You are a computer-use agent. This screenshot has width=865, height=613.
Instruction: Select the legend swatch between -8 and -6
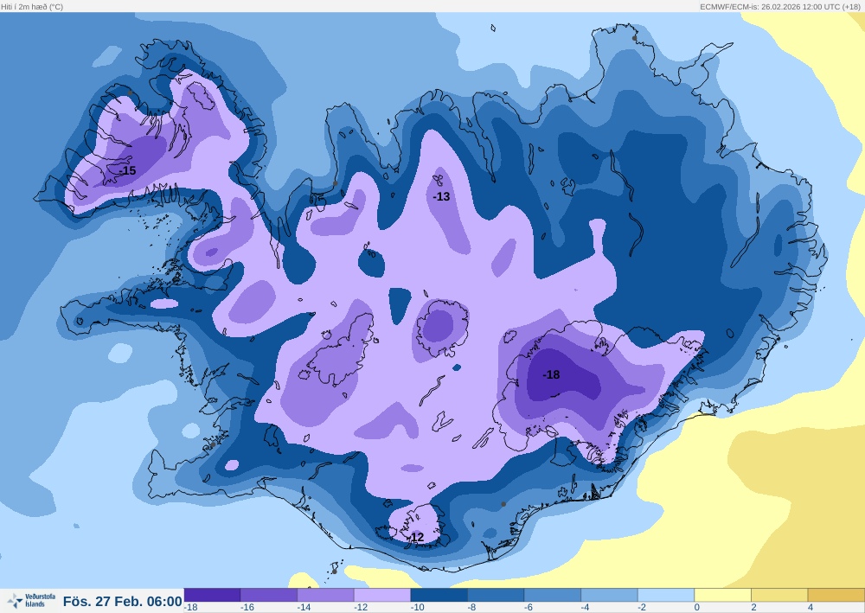[496, 595]
